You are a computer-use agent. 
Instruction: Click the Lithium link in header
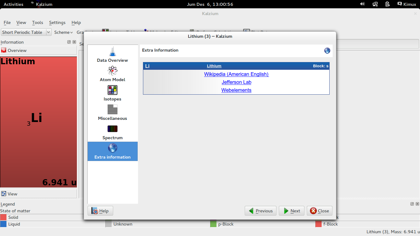[x=214, y=66]
